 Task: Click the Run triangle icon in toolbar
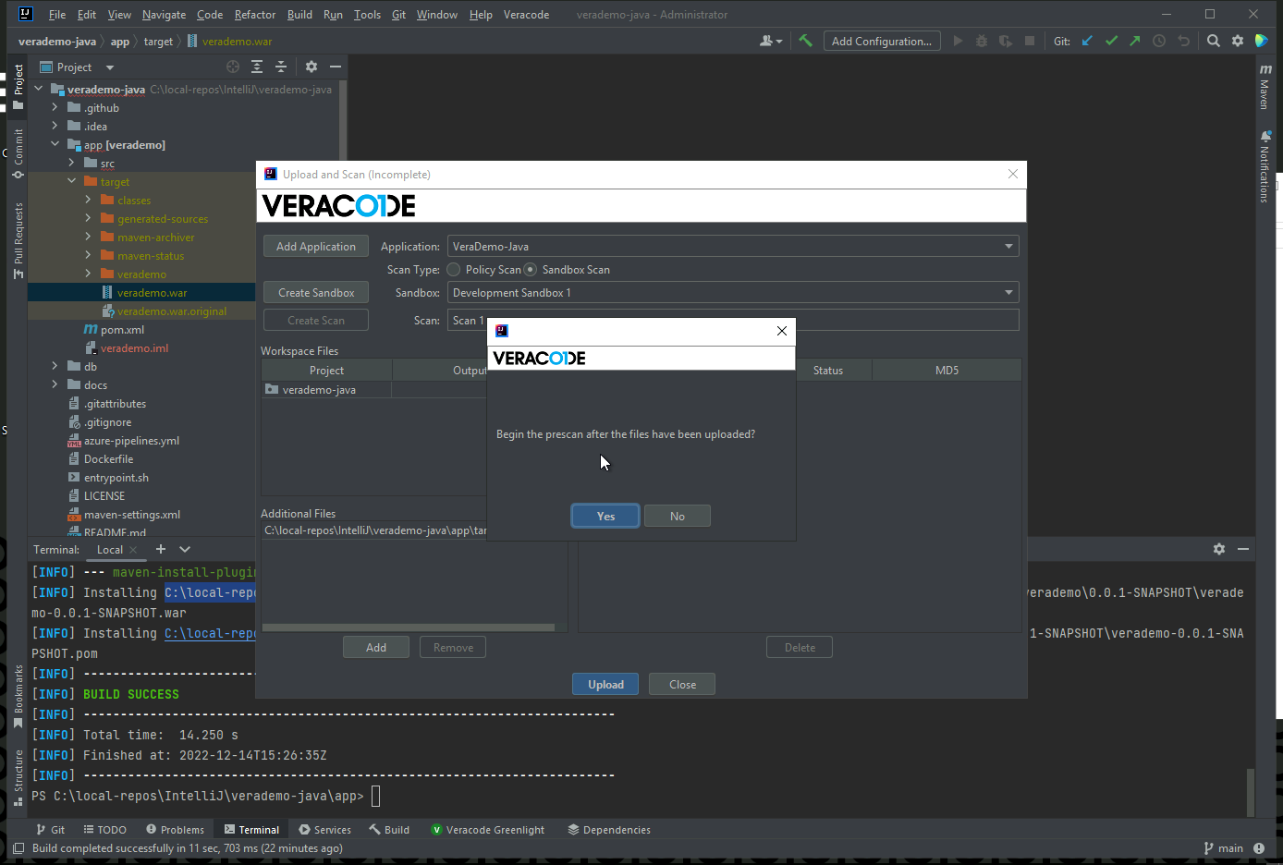[x=958, y=41]
